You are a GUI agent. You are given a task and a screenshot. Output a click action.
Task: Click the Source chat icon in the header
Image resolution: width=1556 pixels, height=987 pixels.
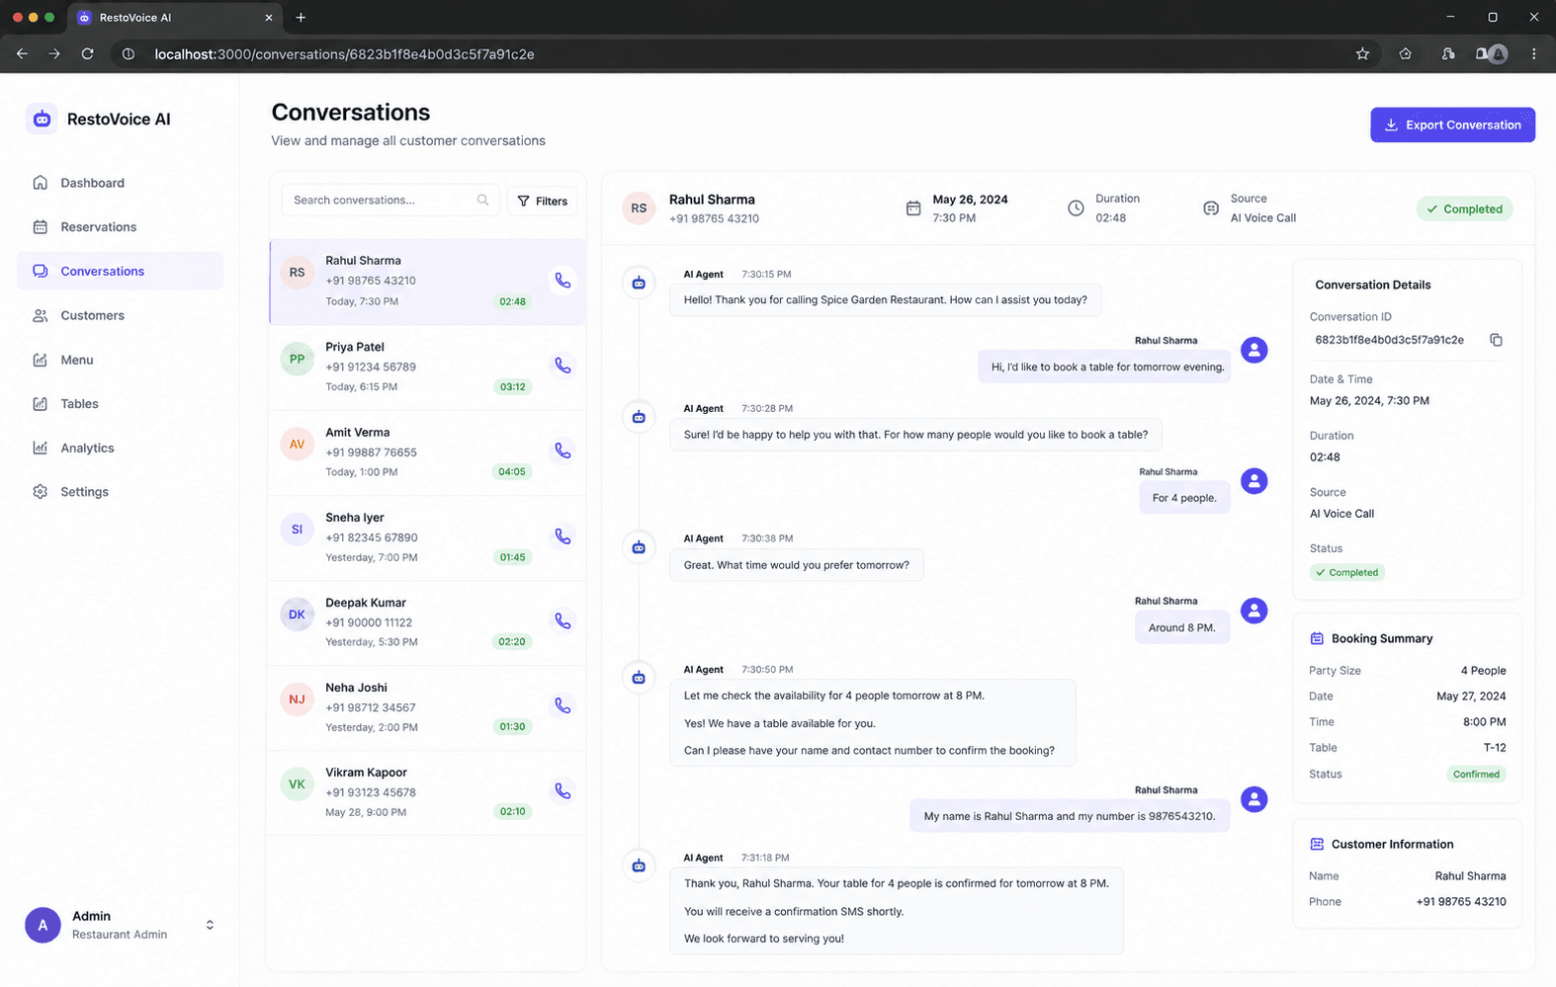click(x=1211, y=208)
